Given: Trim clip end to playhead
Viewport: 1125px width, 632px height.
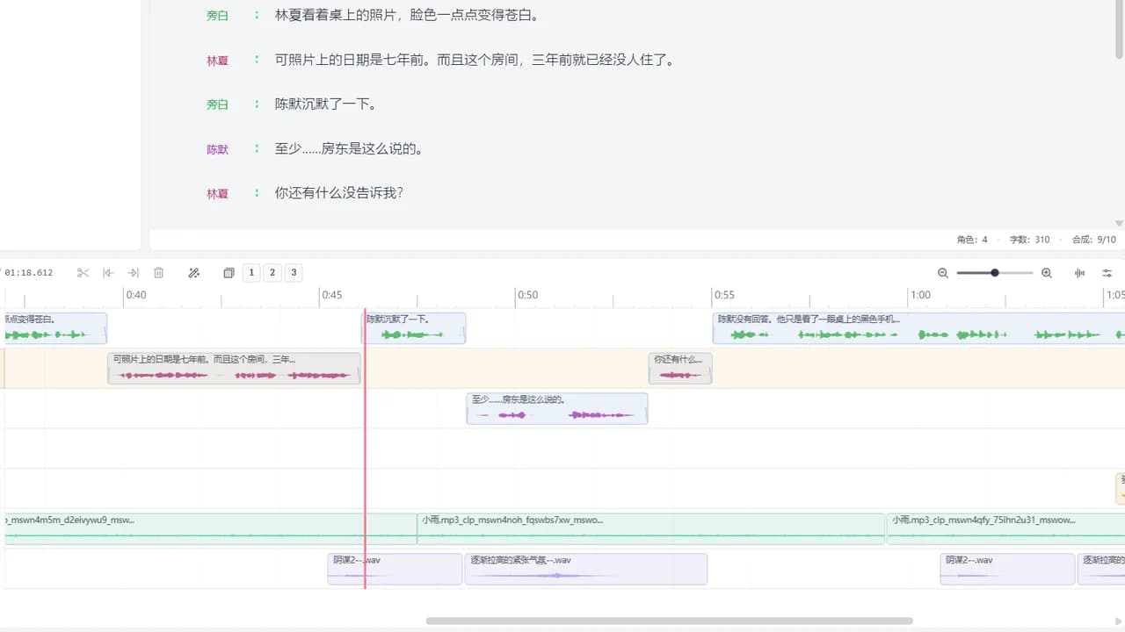Looking at the screenshot, I should pyautogui.click(x=134, y=273).
